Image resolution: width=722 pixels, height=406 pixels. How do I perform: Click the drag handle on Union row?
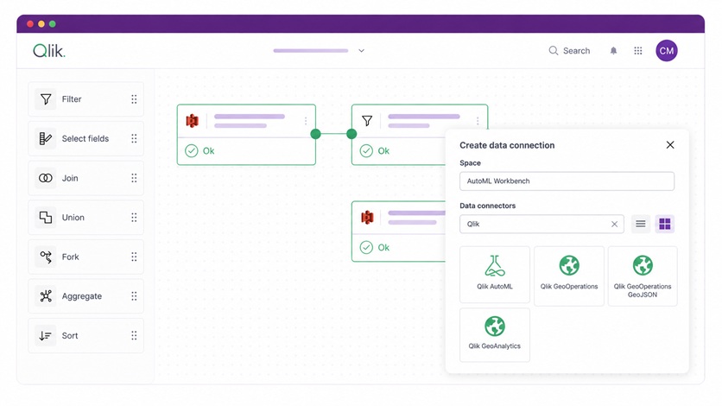[134, 218]
